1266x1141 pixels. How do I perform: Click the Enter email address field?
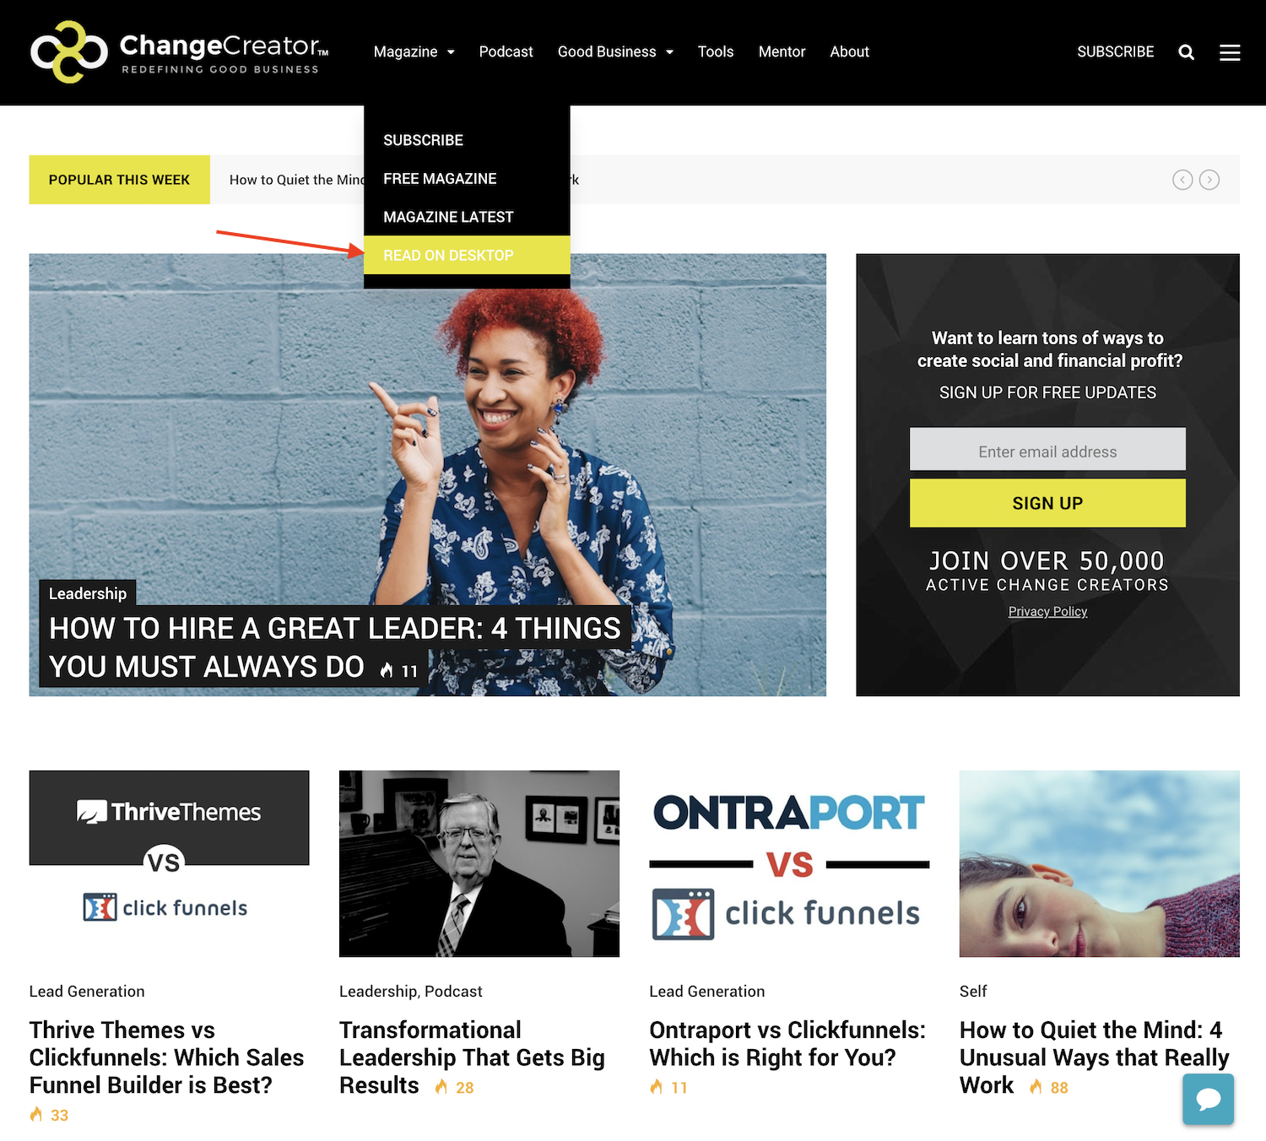[x=1047, y=449]
